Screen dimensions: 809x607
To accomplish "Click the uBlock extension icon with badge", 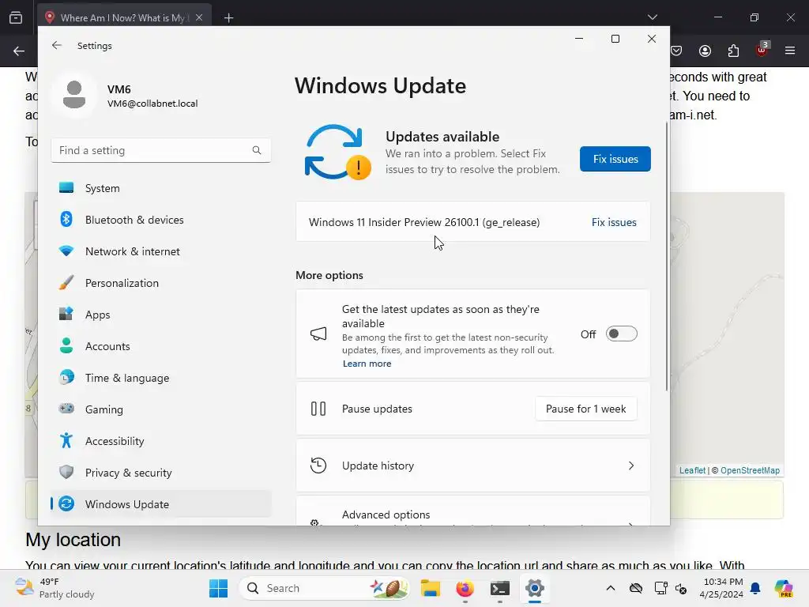I will 762,49.
